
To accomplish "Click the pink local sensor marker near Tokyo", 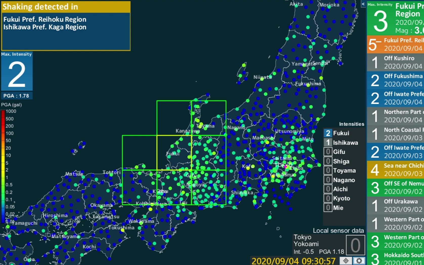I will point(286,167).
